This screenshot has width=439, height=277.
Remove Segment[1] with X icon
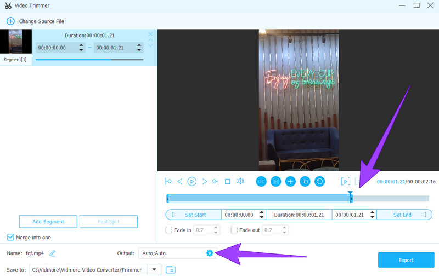tap(150, 34)
